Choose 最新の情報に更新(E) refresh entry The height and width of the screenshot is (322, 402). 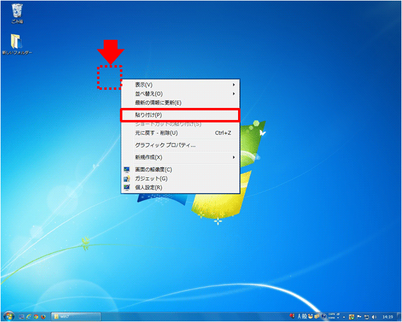[x=180, y=103]
